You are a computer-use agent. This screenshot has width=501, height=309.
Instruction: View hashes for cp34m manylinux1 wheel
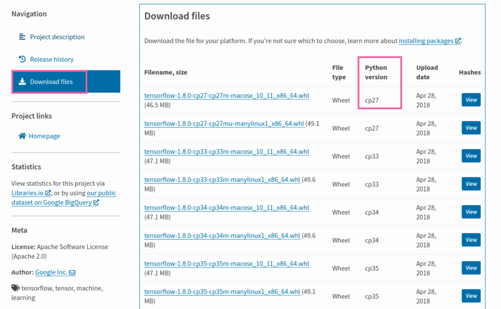tap(471, 240)
